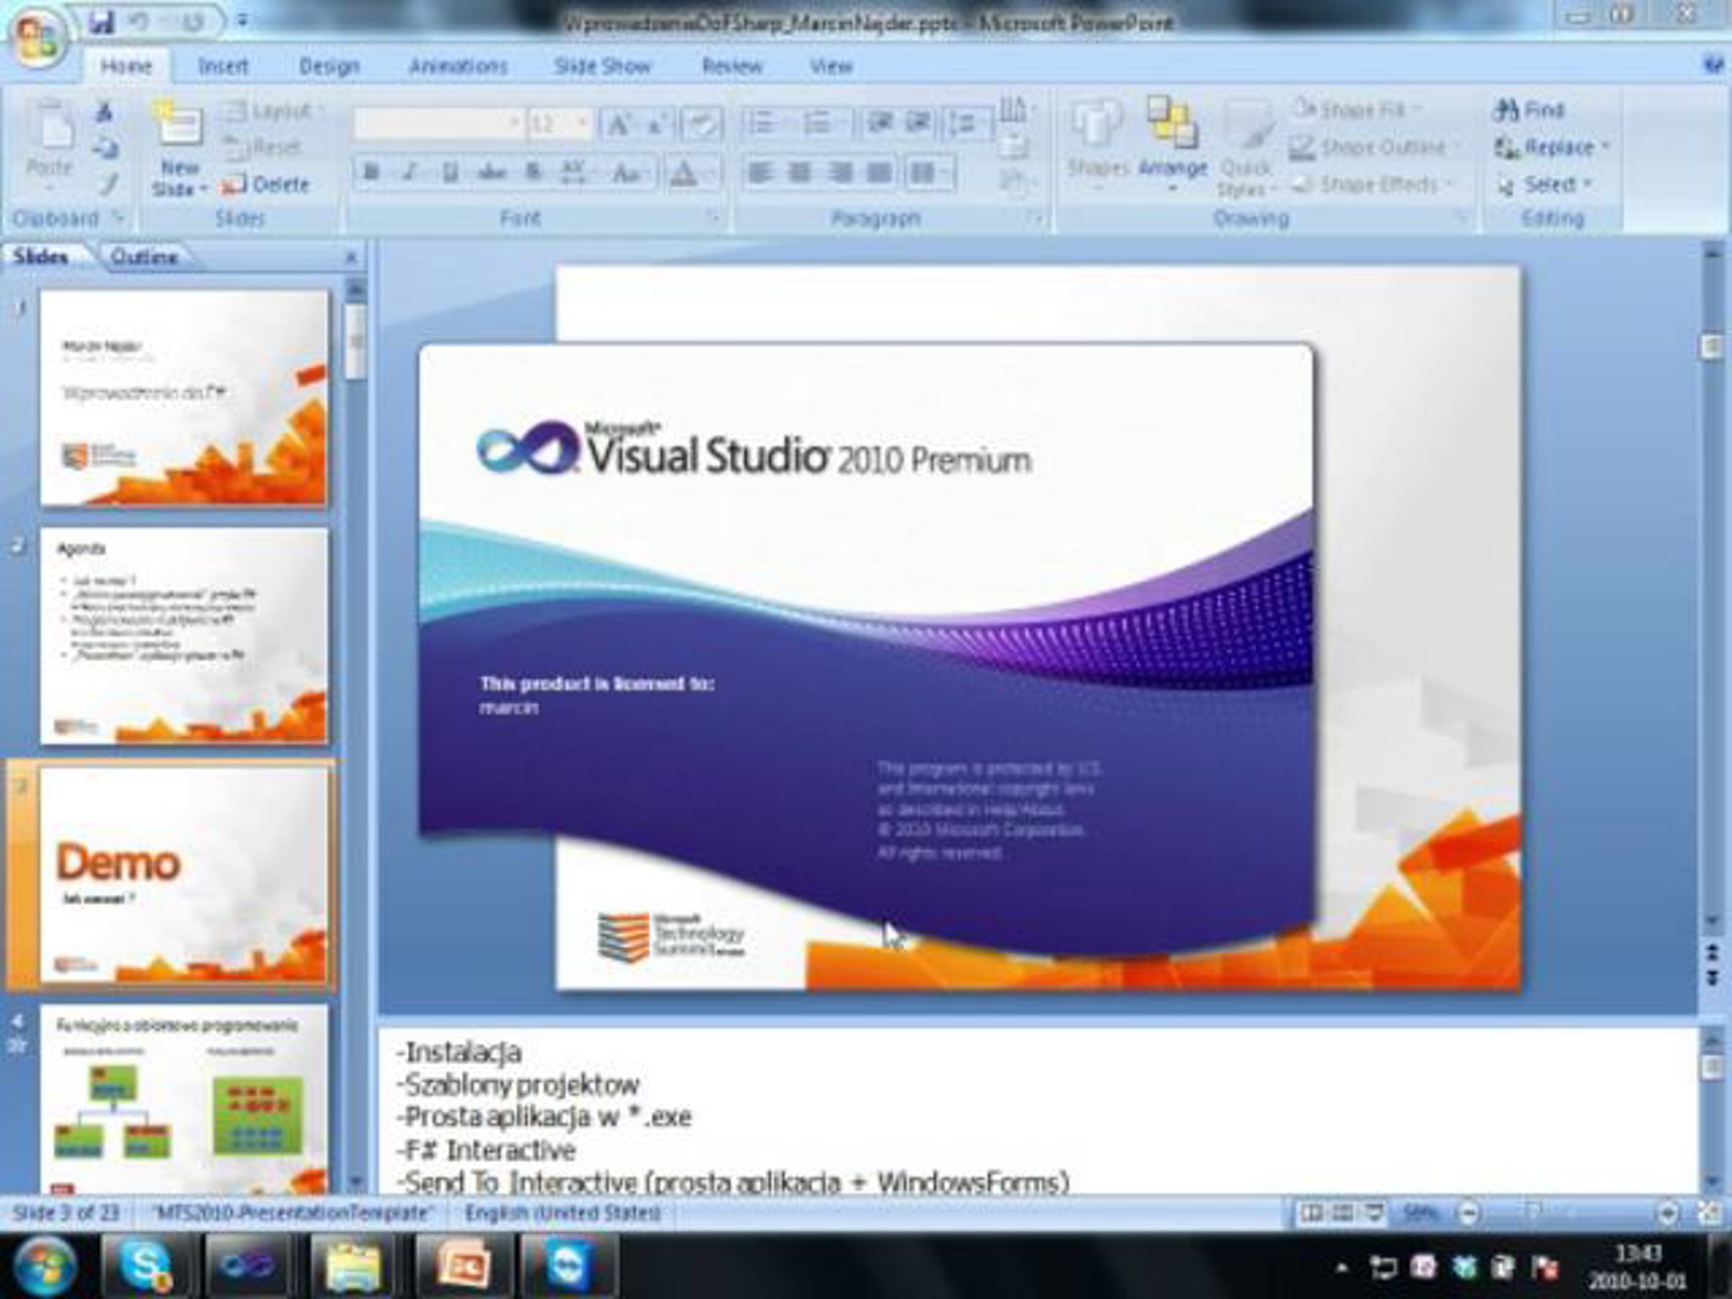Click the font color A swatch
This screenshot has height=1299, width=1732.
click(683, 172)
